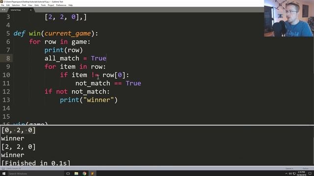Open the volume control in tray

(290, 174)
